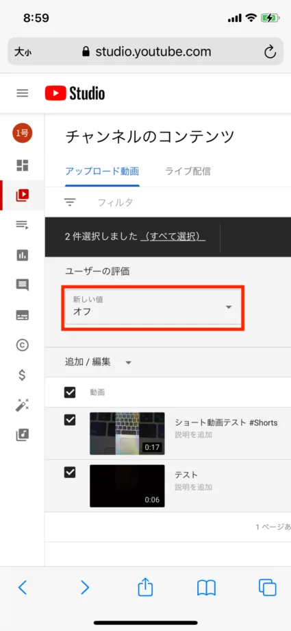Screen dimensions: 291x631
Task: Open the 0:06 black video thumbnail
Action: pos(127,486)
